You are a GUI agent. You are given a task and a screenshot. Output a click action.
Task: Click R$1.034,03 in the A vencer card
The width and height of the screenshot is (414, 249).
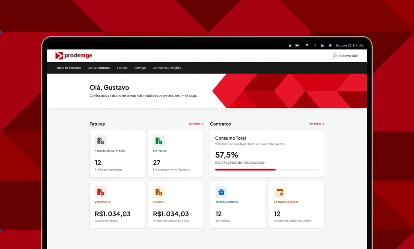(171, 214)
